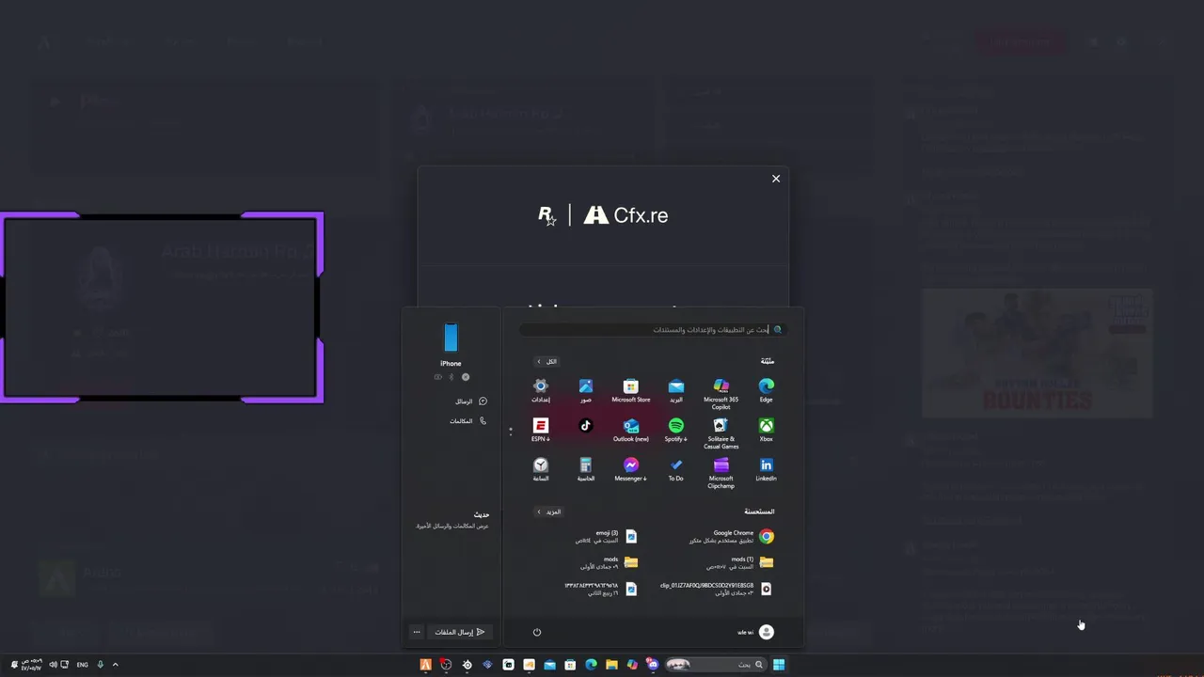Expand المزيد more recommended items
The image size is (1204, 677).
[548, 512]
